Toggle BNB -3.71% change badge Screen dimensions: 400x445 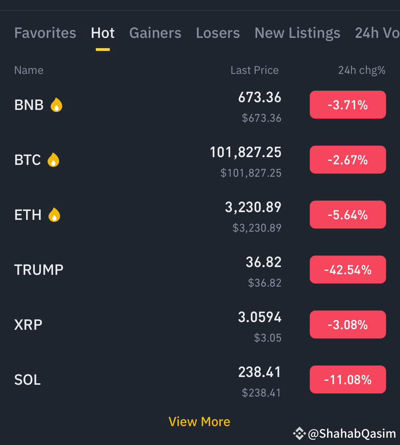point(347,105)
